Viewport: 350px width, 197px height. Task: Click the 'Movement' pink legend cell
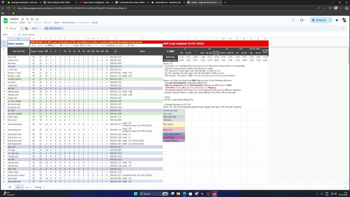point(174,130)
